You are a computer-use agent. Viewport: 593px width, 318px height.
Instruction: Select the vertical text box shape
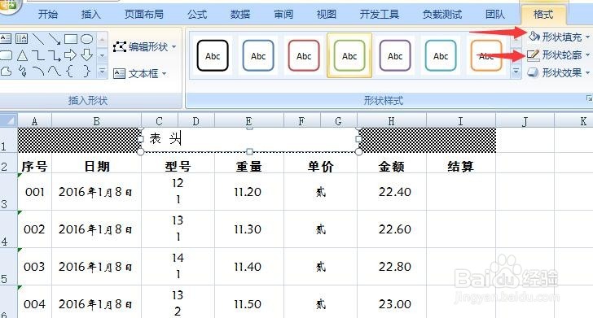21,38
